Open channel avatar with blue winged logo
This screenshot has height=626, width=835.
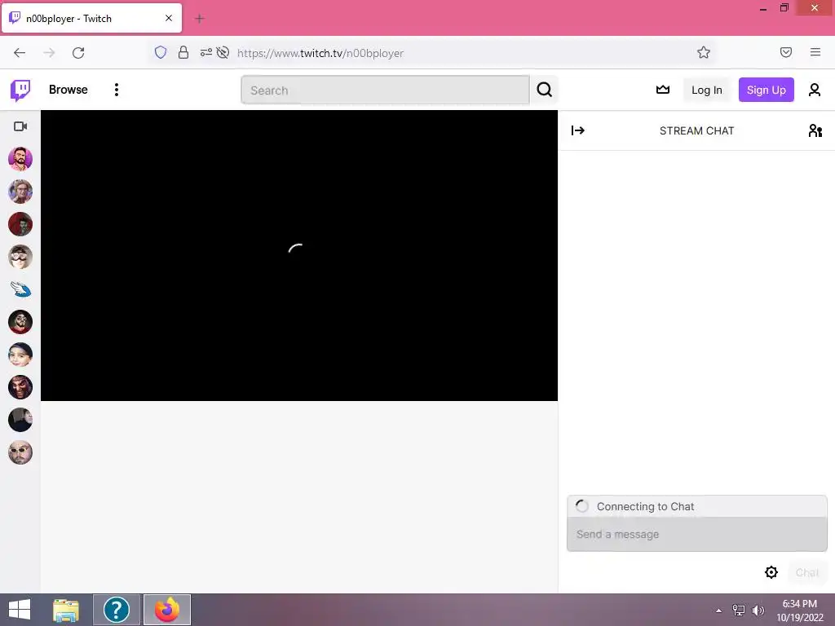tap(20, 289)
